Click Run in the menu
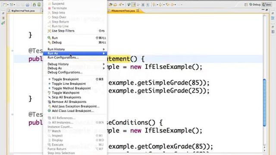This screenshot has width=276, height=155. point(75,38)
